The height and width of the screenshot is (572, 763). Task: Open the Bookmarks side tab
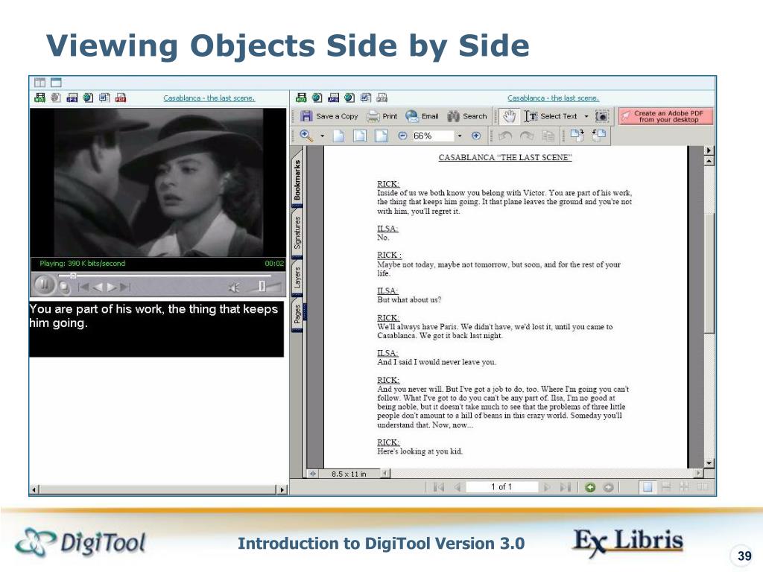(x=297, y=179)
